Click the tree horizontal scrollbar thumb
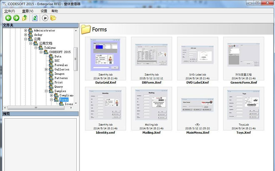Image resolution: width=275 pixels, height=171 pixels. pos(36,108)
